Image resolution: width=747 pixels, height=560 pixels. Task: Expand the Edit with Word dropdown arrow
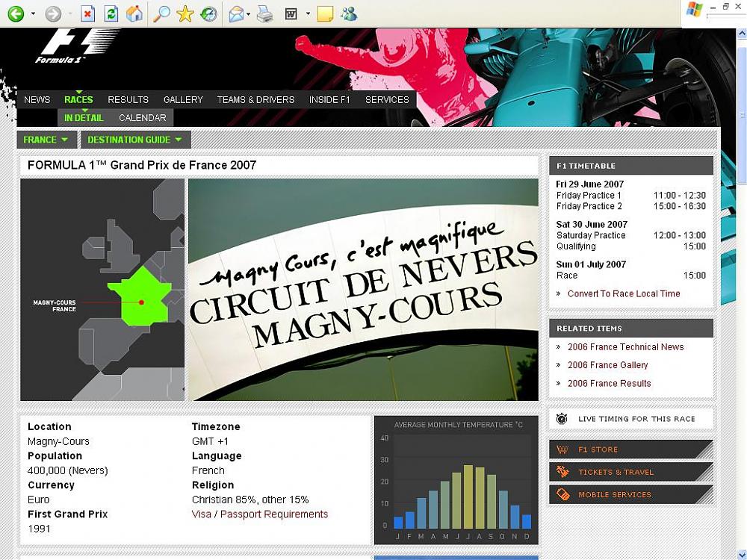[x=308, y=13]
